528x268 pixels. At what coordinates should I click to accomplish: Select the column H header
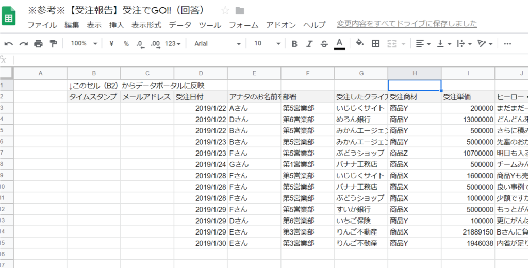pyautogui.click(x=415, y=73)
